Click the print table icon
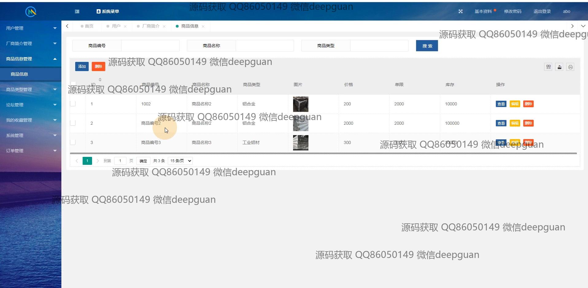 (570, 67)
